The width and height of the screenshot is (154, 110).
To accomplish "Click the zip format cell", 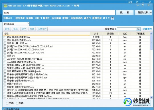I will pos(125,59).
